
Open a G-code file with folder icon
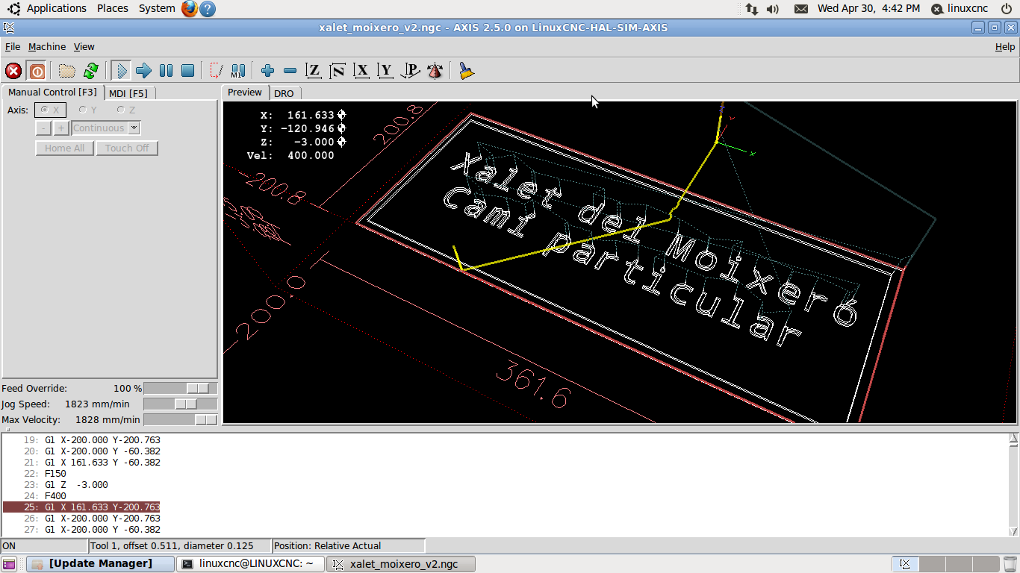[67, 71]
